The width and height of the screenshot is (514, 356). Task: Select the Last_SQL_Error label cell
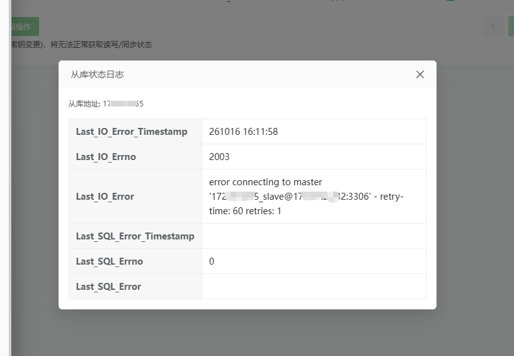click(x=135, y=287)
